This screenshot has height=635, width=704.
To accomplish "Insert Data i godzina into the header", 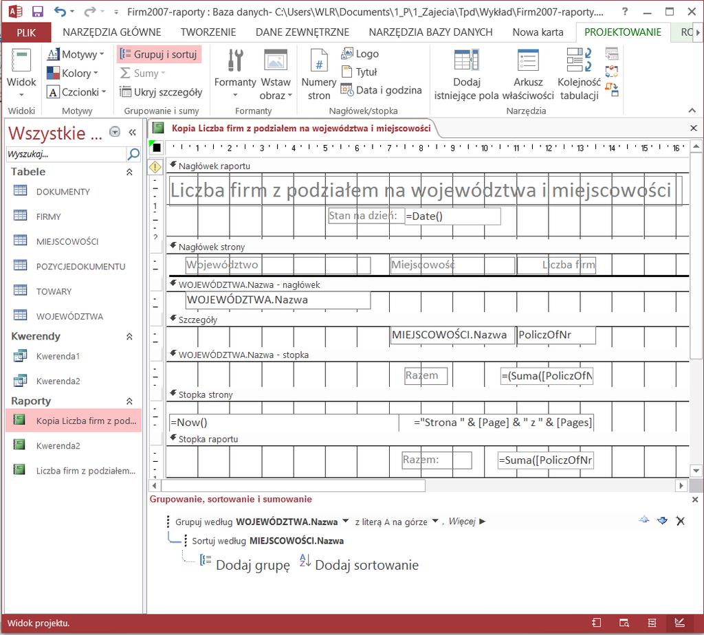I will (381, 90).
